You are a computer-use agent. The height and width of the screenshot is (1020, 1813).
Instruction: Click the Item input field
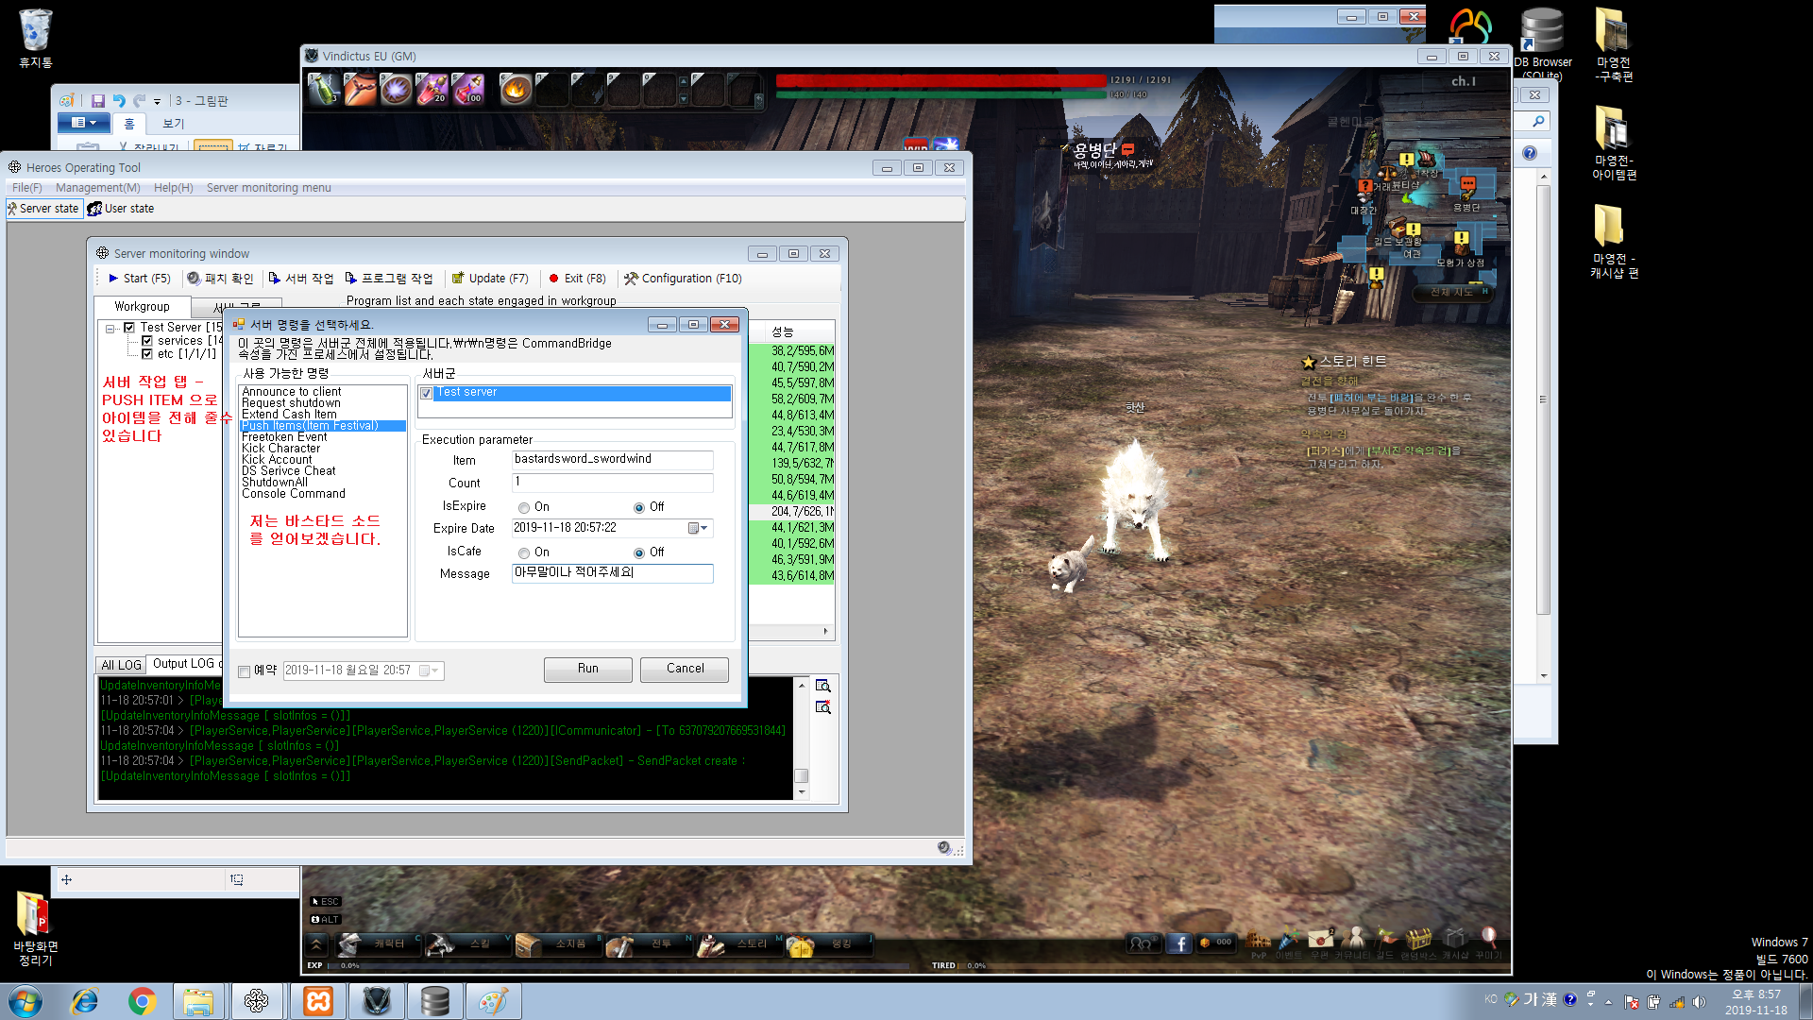point(612,460)
